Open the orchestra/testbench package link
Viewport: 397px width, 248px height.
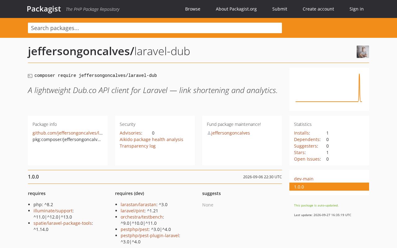(142, 217)
